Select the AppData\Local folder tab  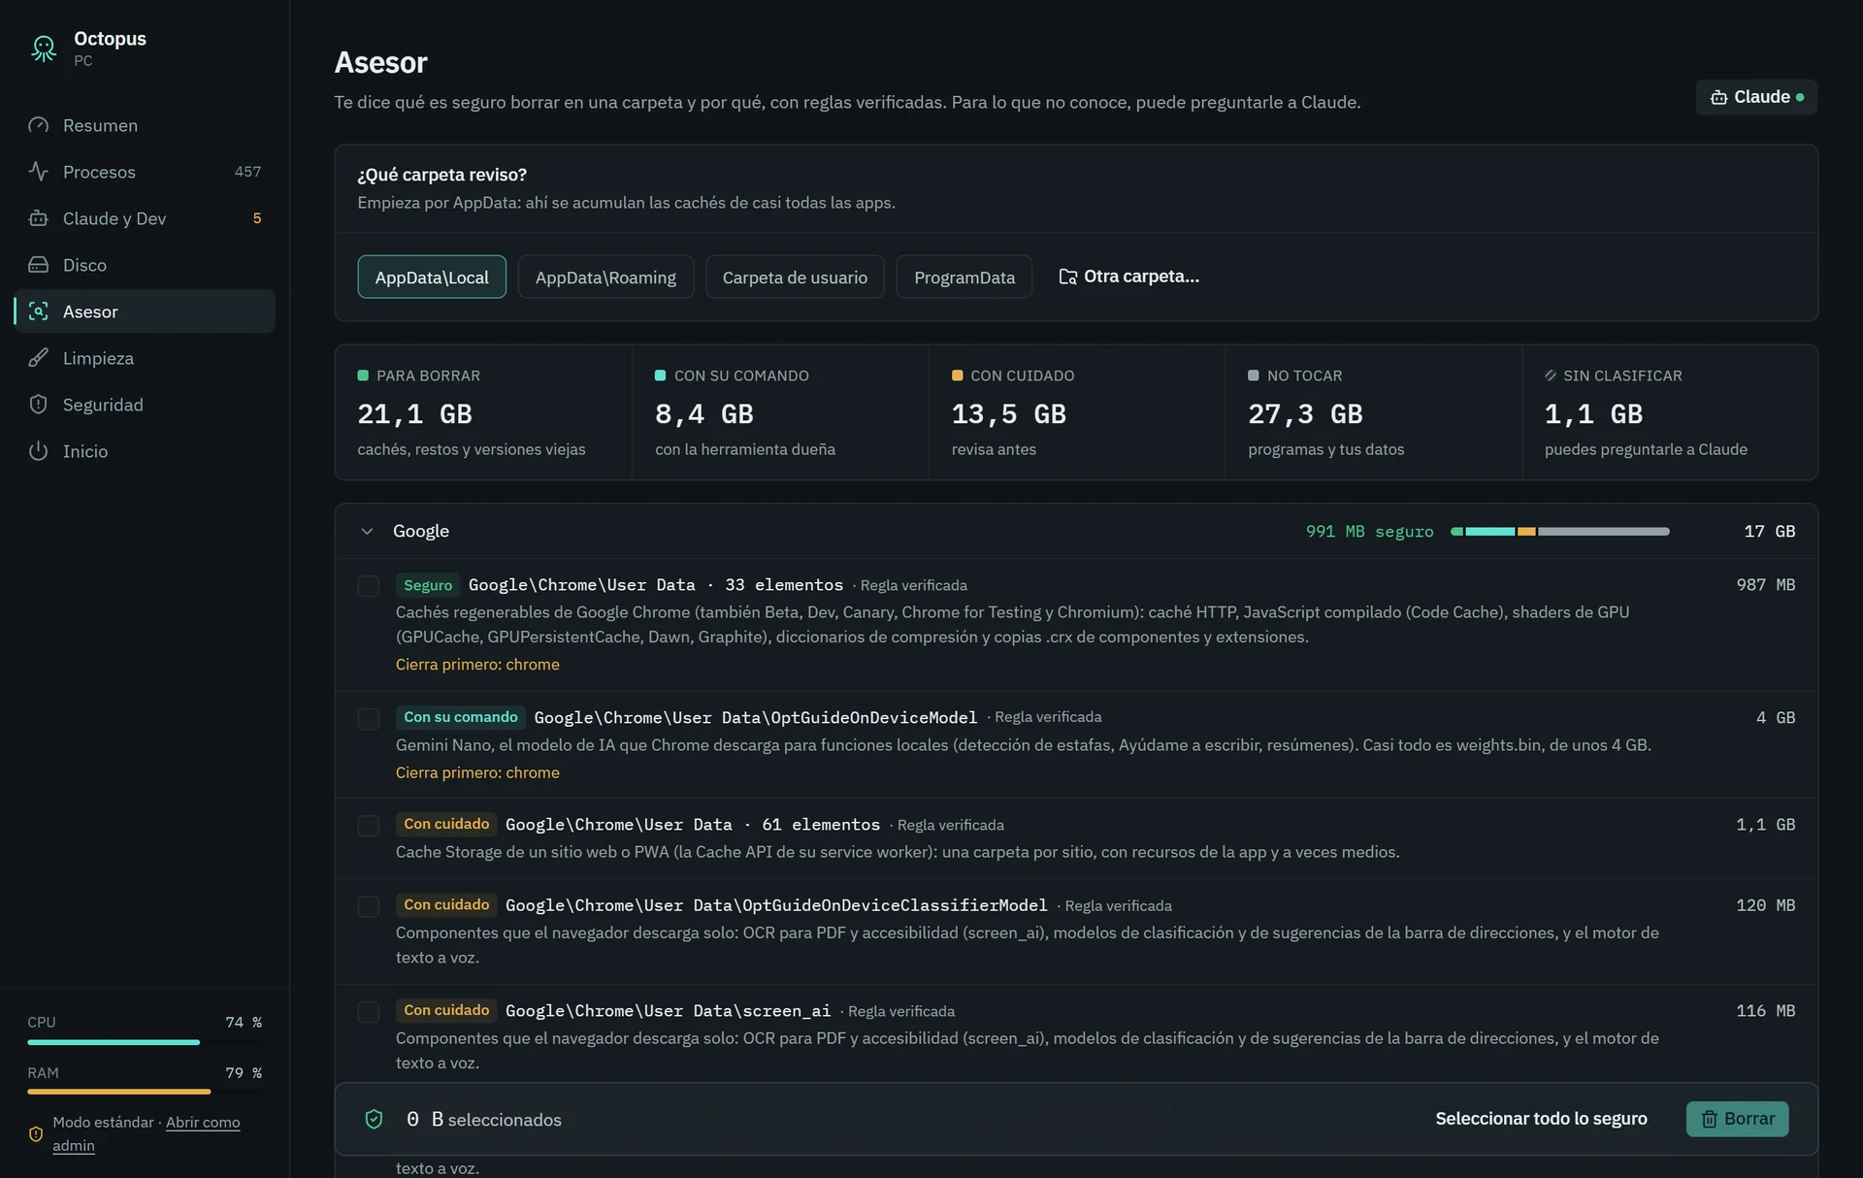tap(432, 277)
